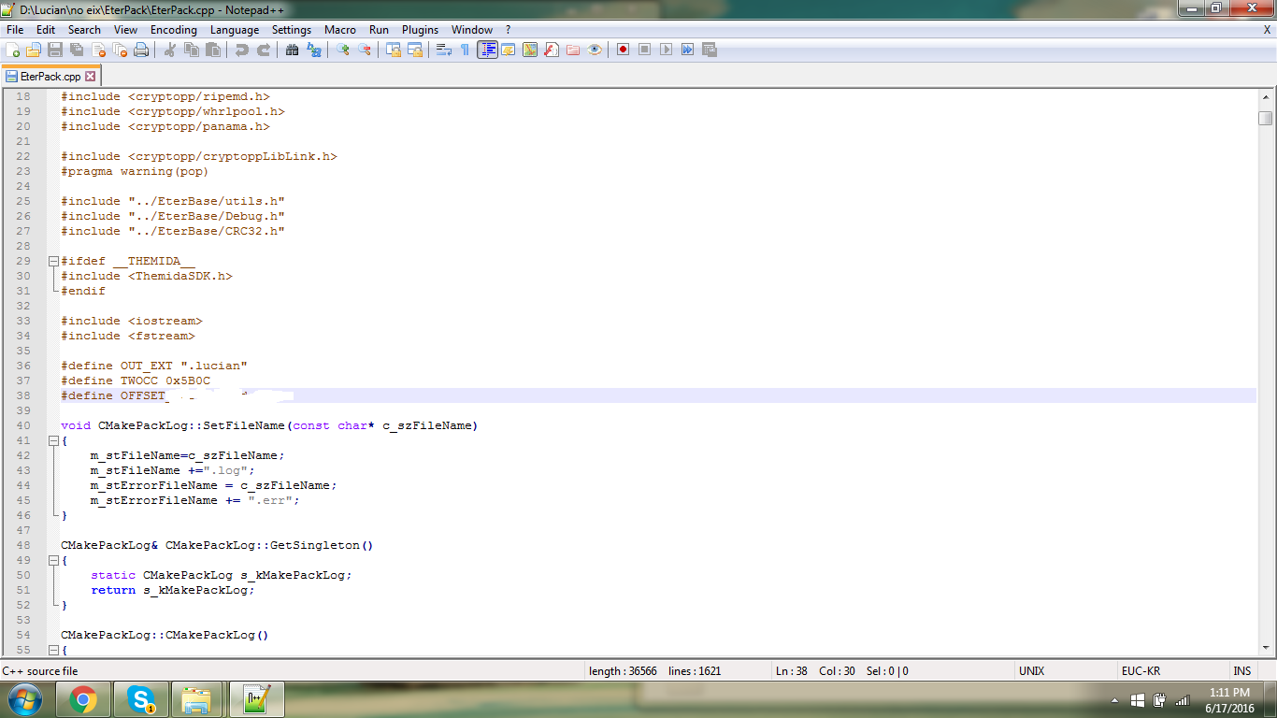Viewport: 1277px width, 718px height.
Task: Open Skype from the taskbar
Action: [141, 699]
